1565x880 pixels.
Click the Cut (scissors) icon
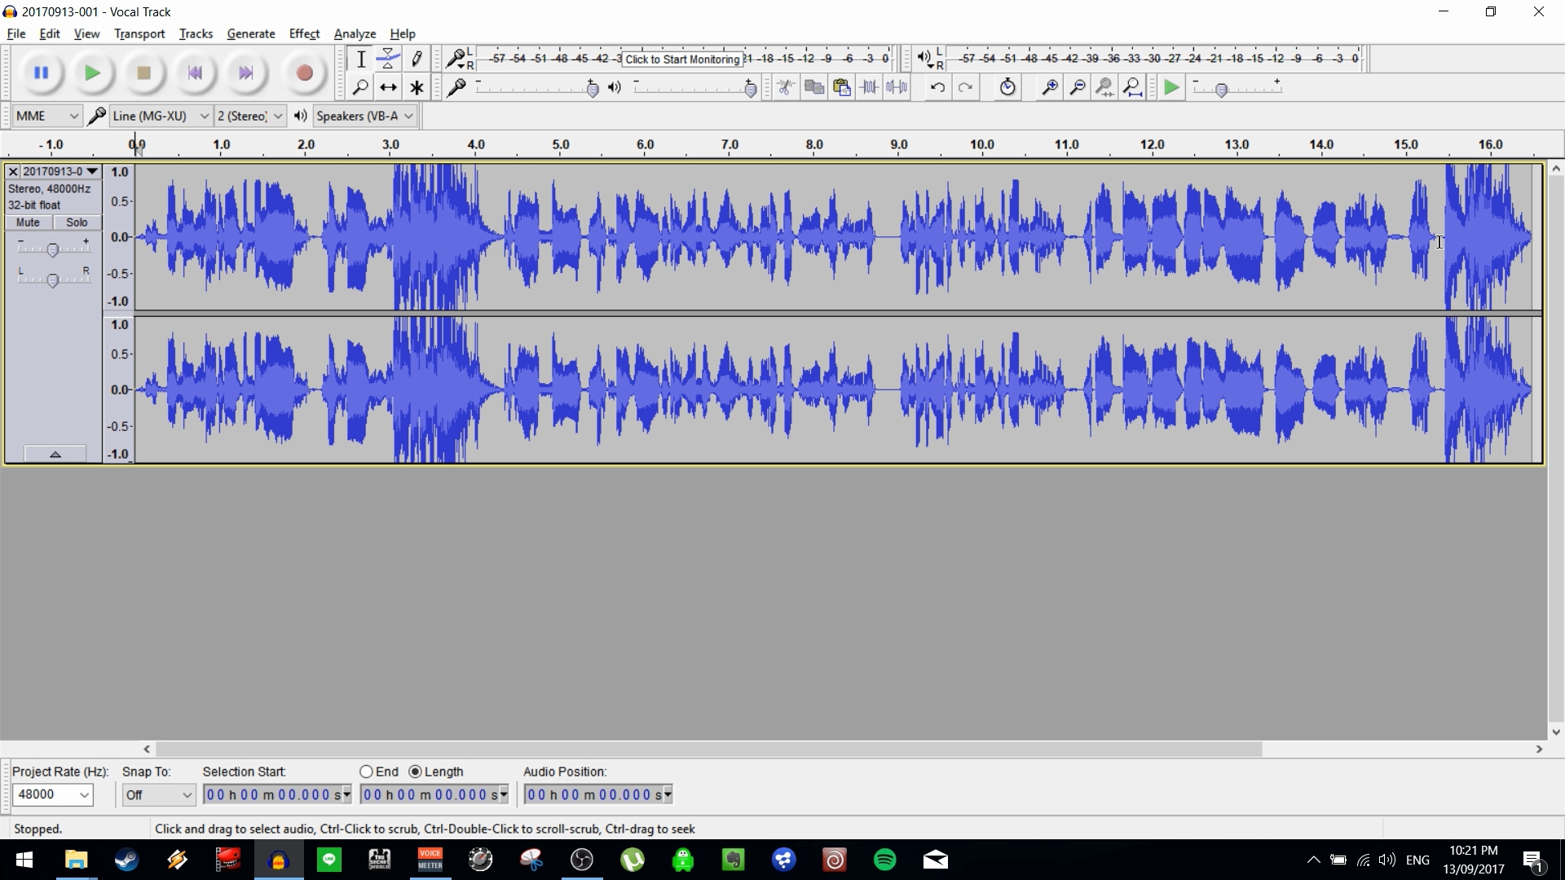pyautogui.click(x=786, y=87)
